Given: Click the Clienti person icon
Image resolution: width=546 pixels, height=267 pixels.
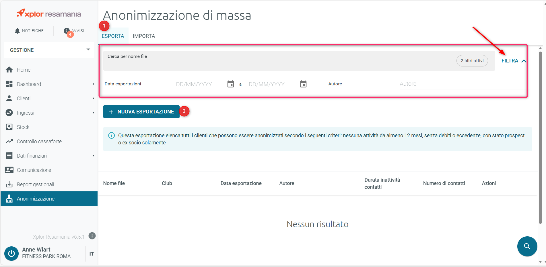Looking at the screenshot, I should [x=9, y=98].
